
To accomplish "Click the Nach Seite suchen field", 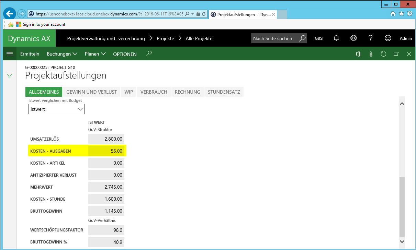I will tap(275, 38).
